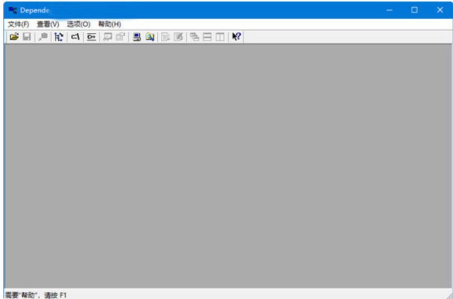Click the Tile Horizontally icon
453x299 pixels.
pyautogui.click(x=207, y=37)
